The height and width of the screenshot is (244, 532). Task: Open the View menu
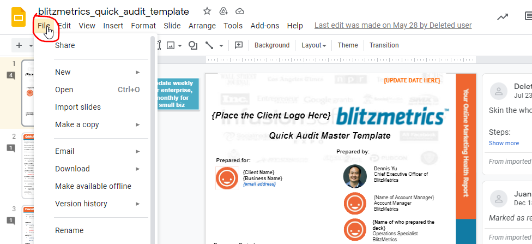coord(87,26)
